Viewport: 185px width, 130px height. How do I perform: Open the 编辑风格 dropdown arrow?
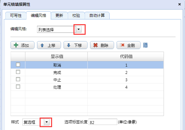coord(79,29)
